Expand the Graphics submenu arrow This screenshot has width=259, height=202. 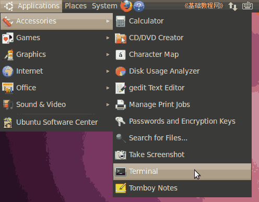[108, 54]
